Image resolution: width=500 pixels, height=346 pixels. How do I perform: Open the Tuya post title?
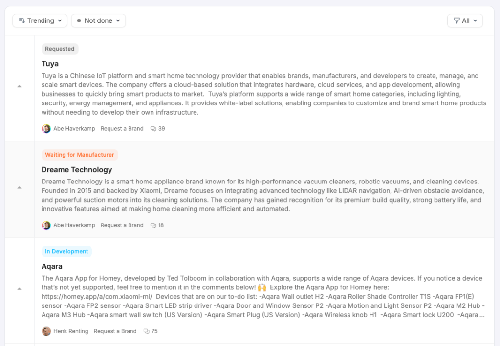(50, 64)
